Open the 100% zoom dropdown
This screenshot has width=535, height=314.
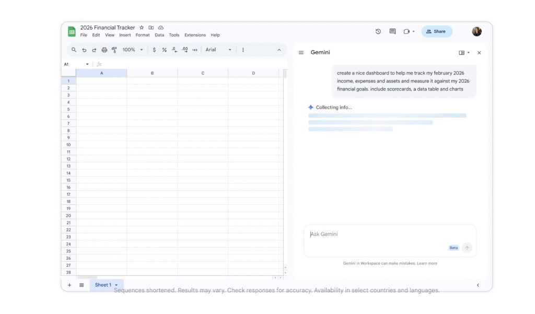pyautogui.click(x=133, y=50)
